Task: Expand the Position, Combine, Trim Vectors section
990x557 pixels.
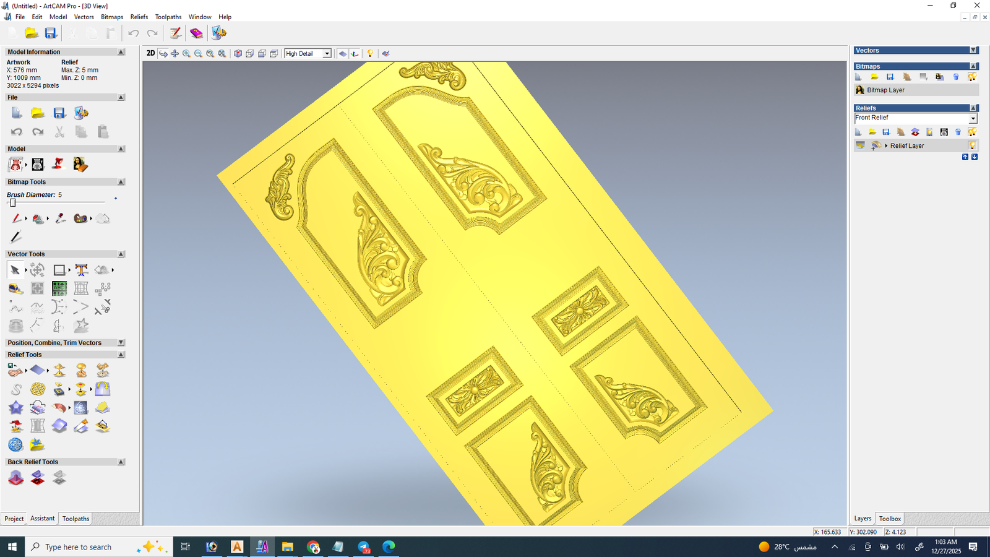Action: click(x=121, y=342)
